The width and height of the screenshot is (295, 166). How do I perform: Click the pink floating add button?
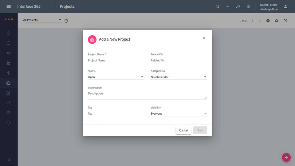coord(286,157)
